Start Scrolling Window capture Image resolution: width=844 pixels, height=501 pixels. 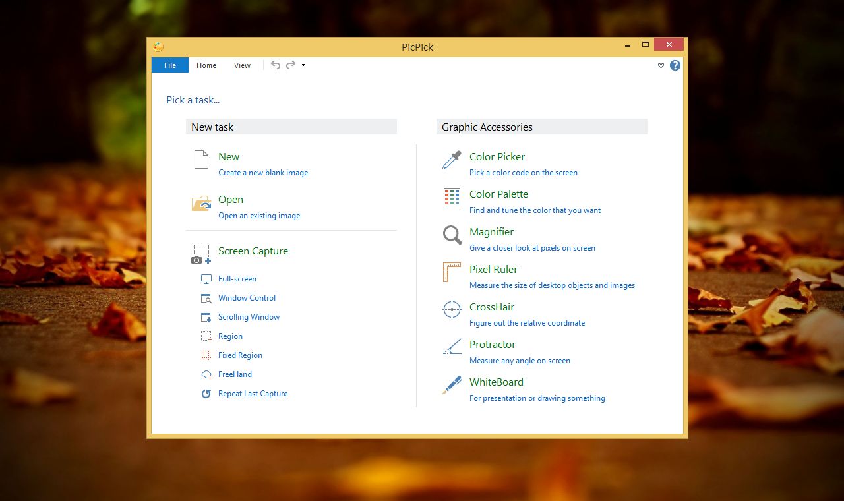pos(249,317)
